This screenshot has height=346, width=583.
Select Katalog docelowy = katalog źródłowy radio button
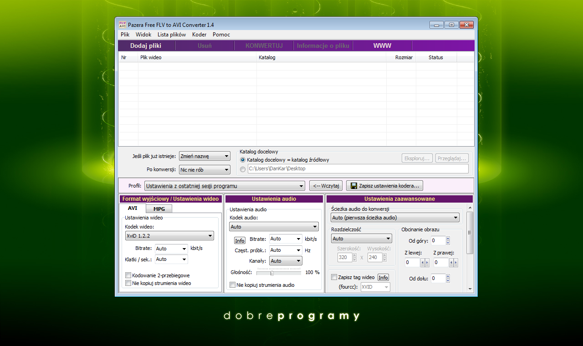[243, 160]
